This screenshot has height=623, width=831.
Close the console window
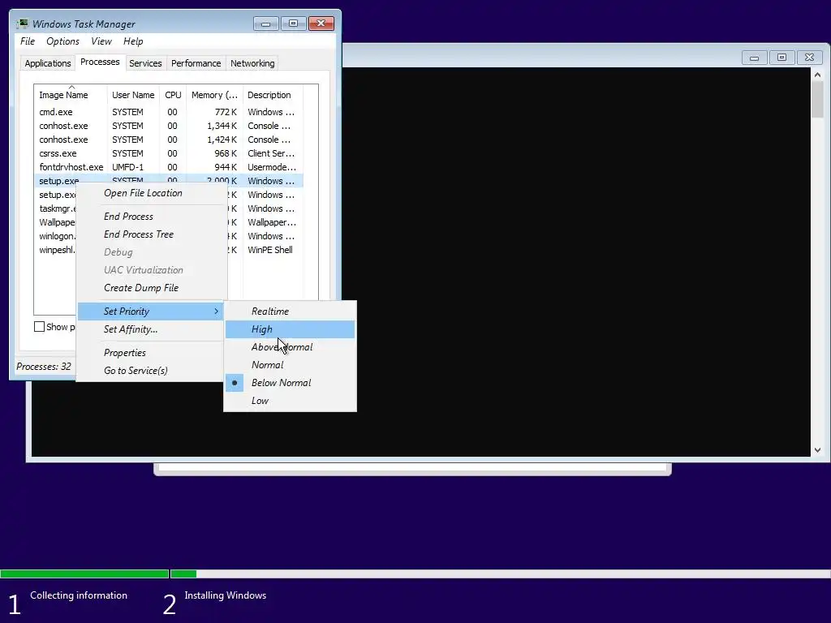(809, 58)
